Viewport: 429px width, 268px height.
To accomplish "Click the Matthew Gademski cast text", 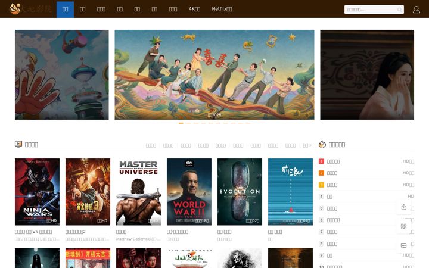I will (x=138, y=239).
